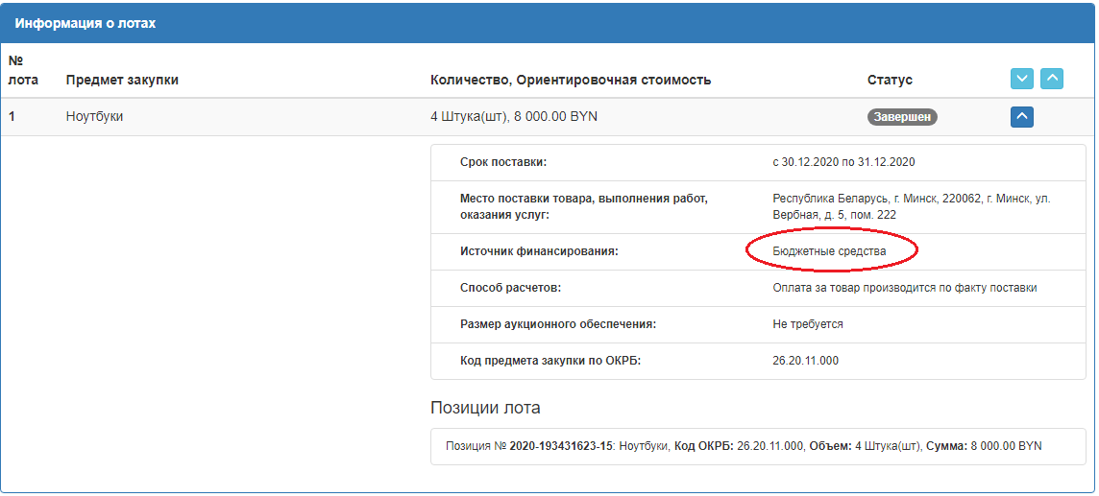This screenshot has height=496, width=1099.
Task: Collapse all lots with the header up-chevron button
Action: point(1051,79)
